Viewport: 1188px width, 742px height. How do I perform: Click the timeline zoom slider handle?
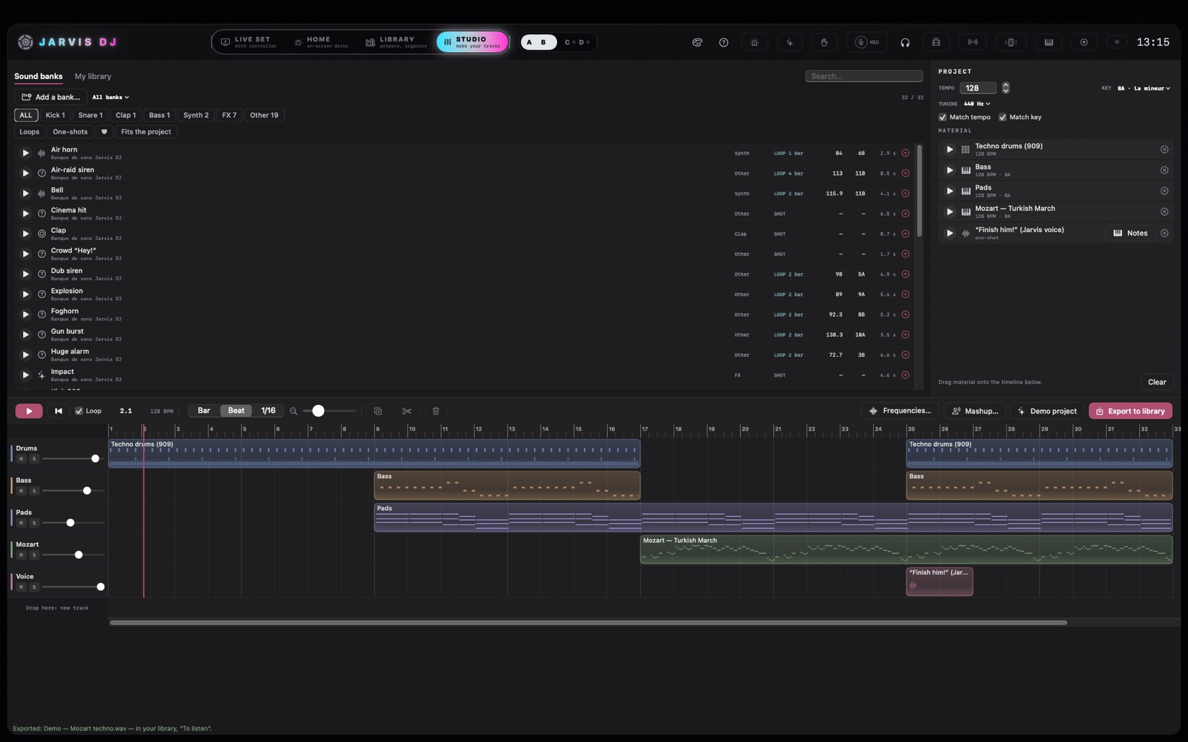point(318,411)
